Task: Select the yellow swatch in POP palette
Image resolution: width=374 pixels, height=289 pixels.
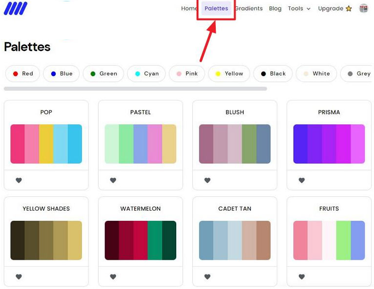Action: (x=46, y=144)
